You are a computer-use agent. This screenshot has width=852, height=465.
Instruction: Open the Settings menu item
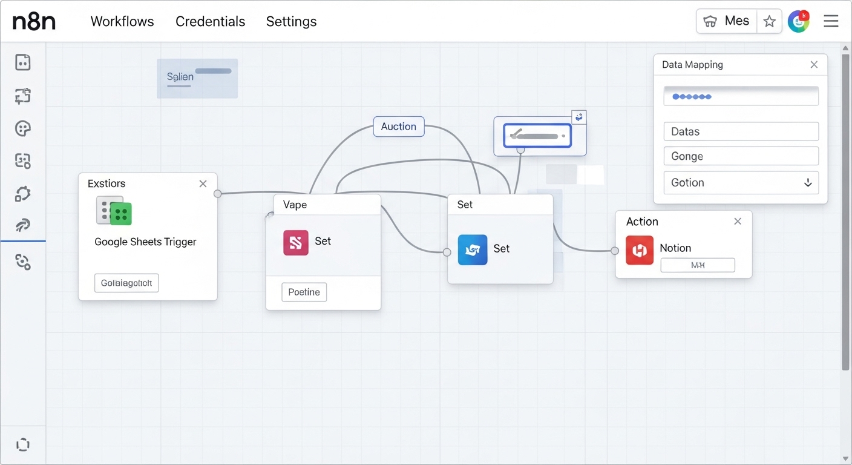coord(291,22)
